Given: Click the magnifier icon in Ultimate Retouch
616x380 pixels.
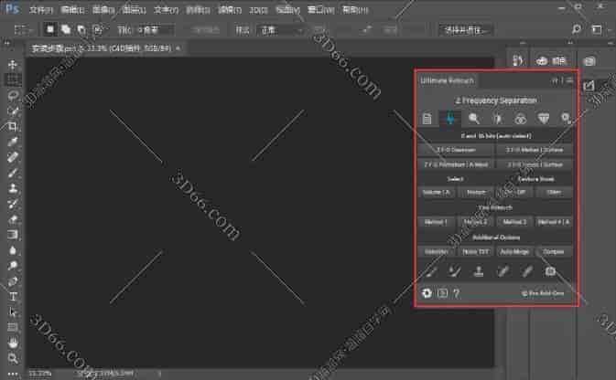Looking at the screenshot, I should [473, 118].
